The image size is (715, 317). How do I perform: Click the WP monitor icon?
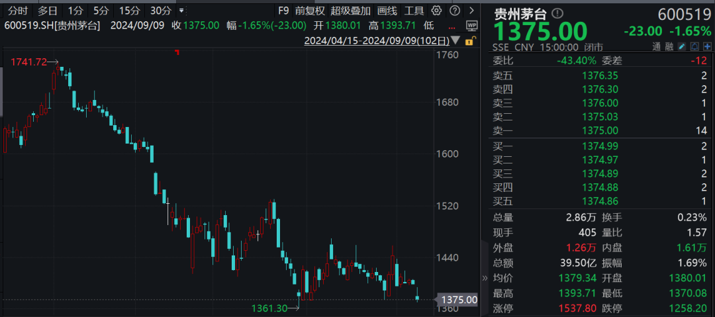click(472, 26)
